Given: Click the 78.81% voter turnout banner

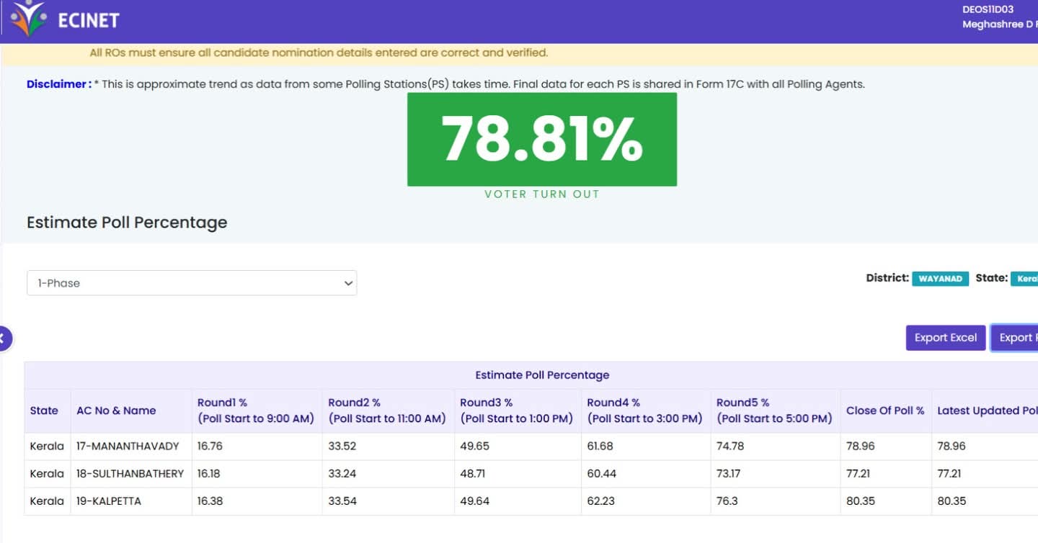Looking at the screenshot, I should coord(541,140).
